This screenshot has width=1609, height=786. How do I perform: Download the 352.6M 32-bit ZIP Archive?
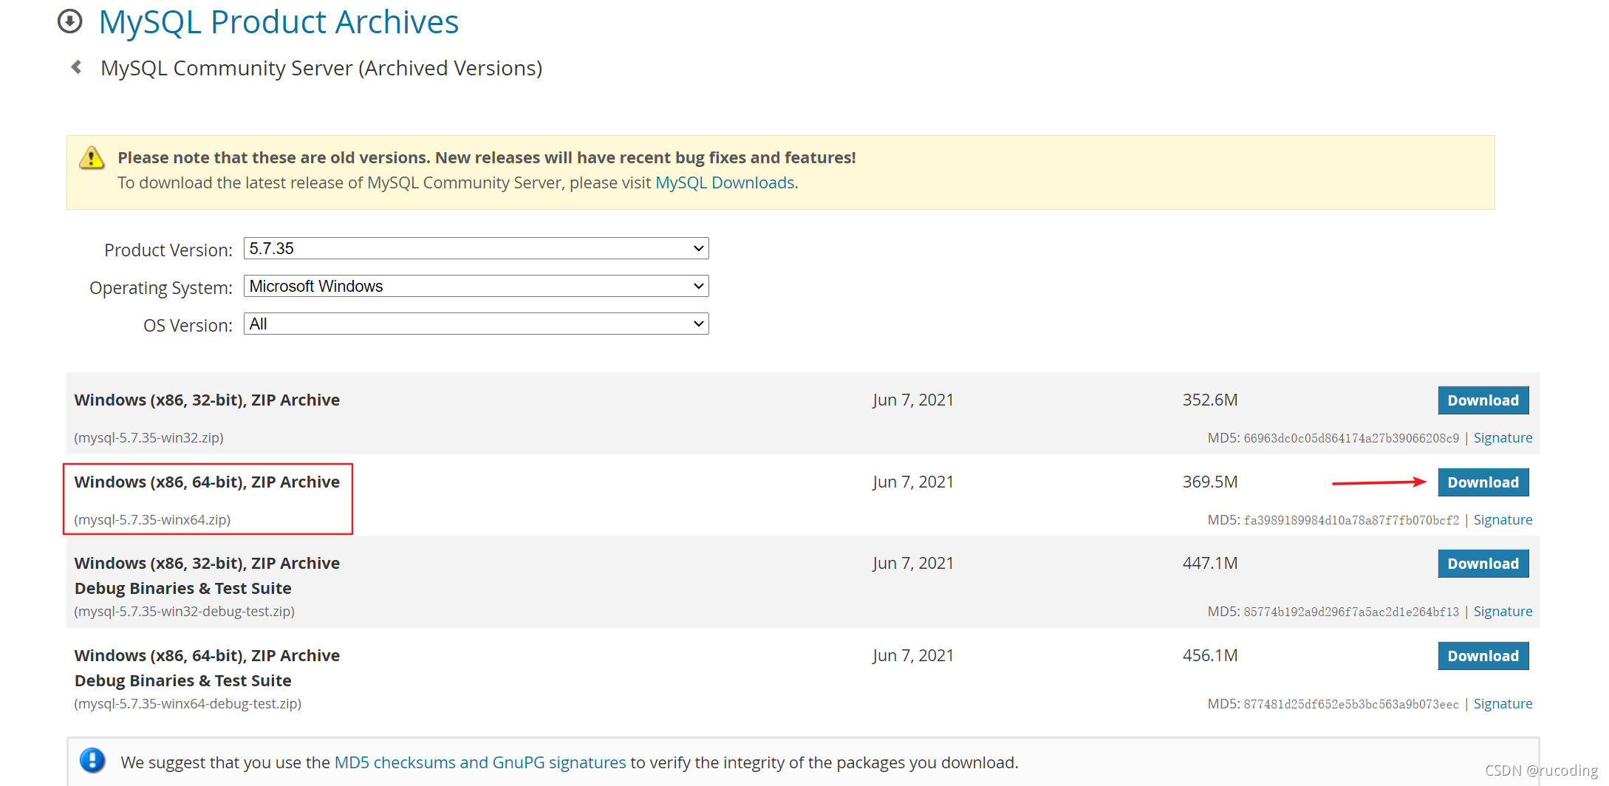point(1483,400)
